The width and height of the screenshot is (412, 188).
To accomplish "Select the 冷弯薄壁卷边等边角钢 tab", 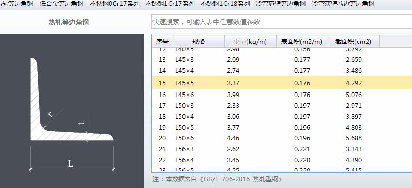I will pyautogui.click(x=343, y=4).
